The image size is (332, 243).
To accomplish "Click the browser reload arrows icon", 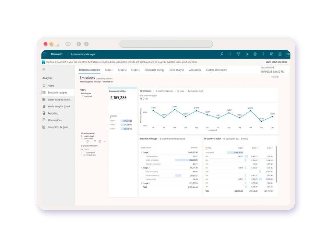I will 68,44.
